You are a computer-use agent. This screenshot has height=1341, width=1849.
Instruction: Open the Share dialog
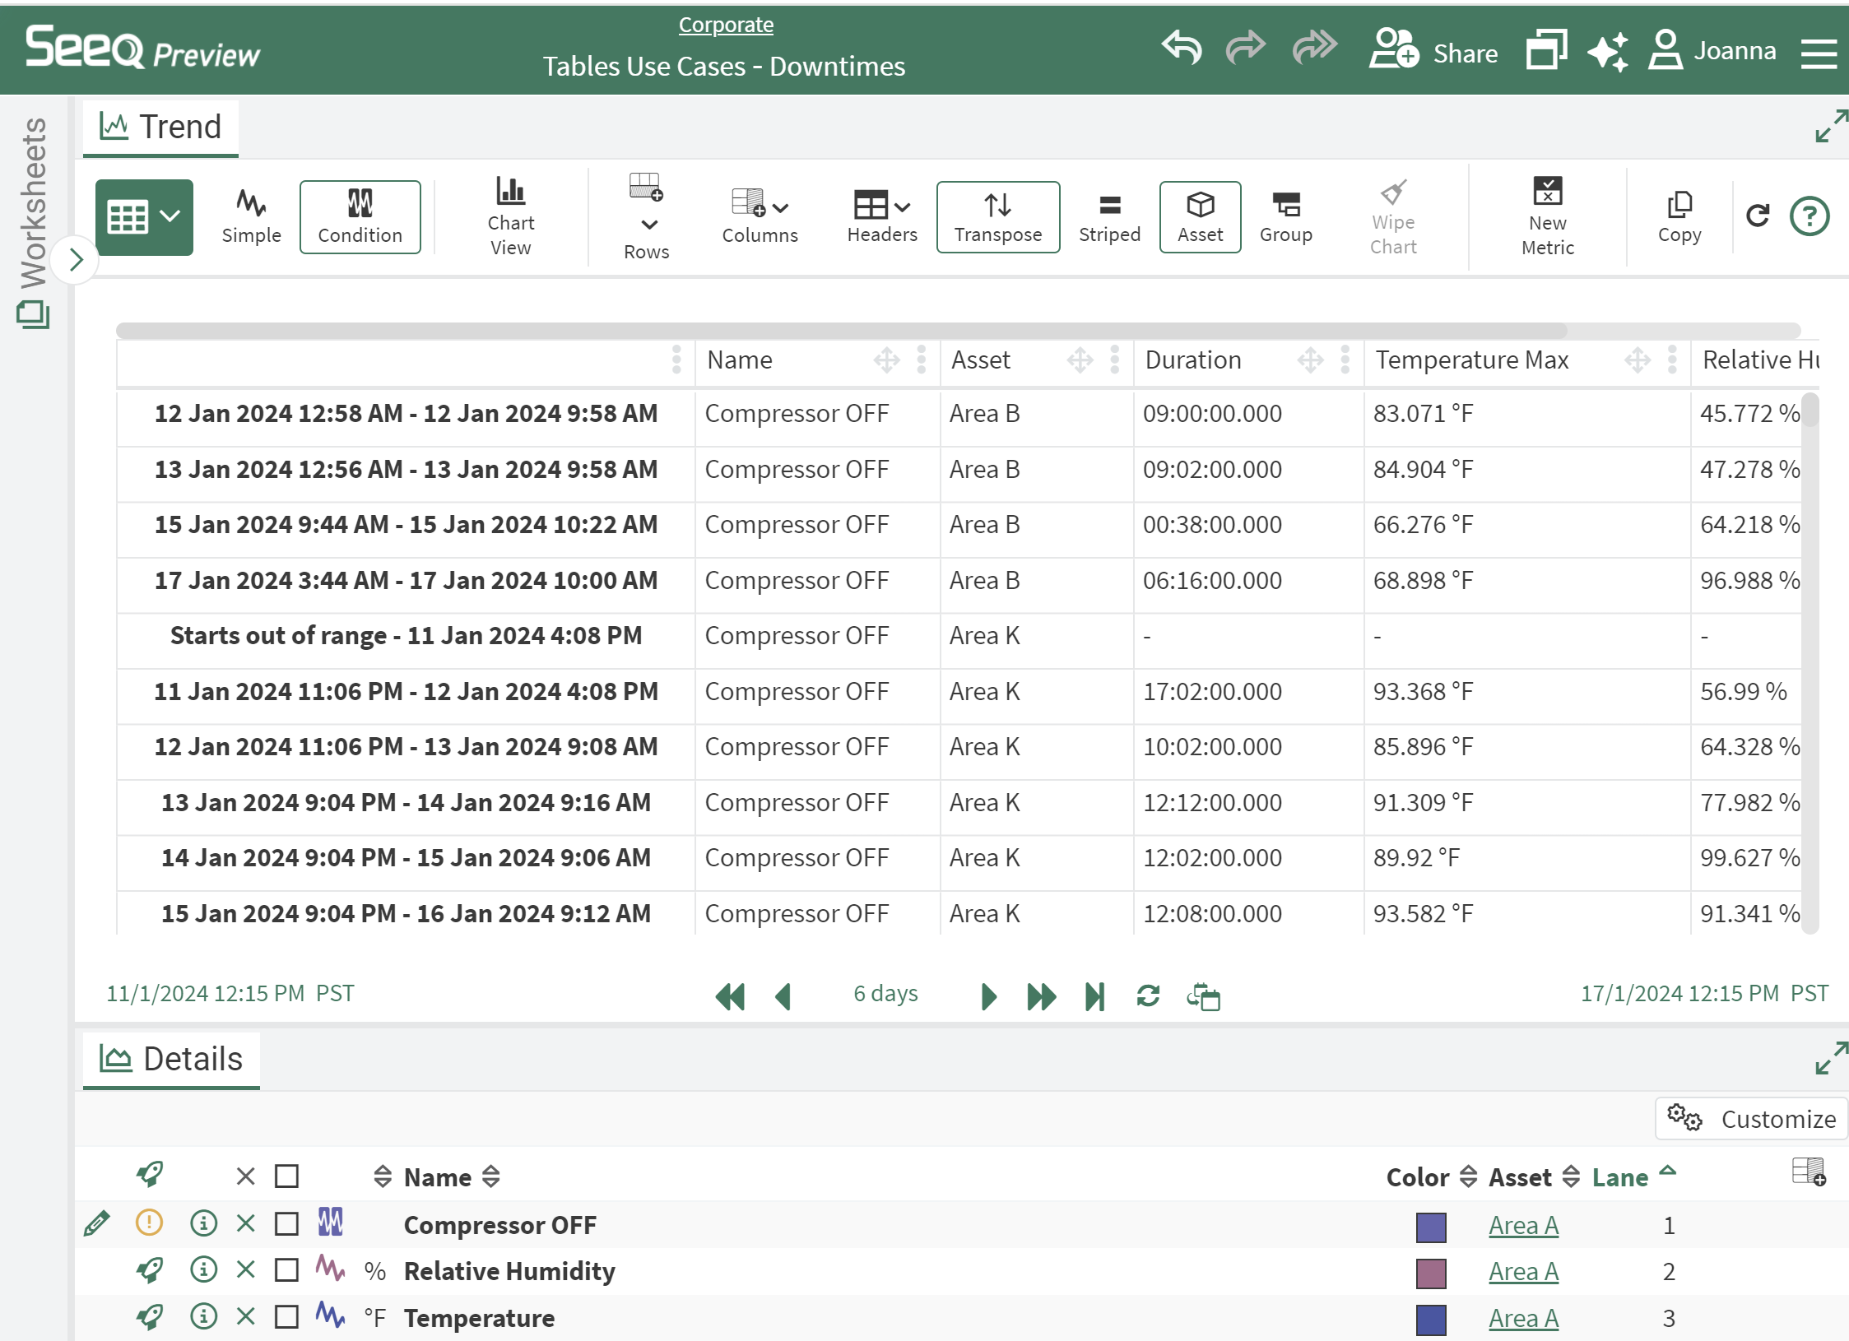click(x=1433, y=51)
